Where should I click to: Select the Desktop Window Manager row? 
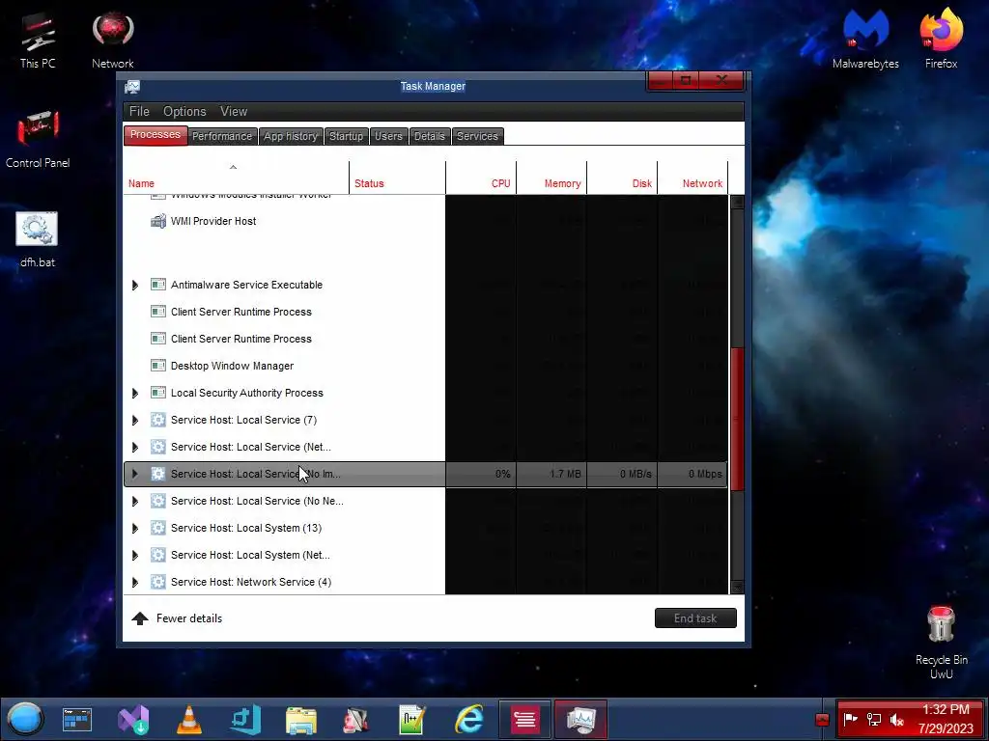pos(426,366)
